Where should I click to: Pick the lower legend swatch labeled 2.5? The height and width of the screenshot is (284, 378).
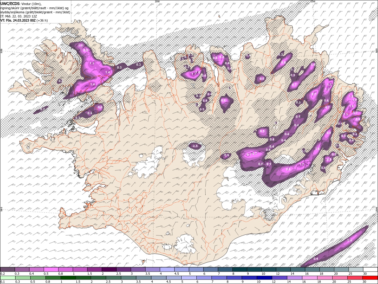[113, 278]
